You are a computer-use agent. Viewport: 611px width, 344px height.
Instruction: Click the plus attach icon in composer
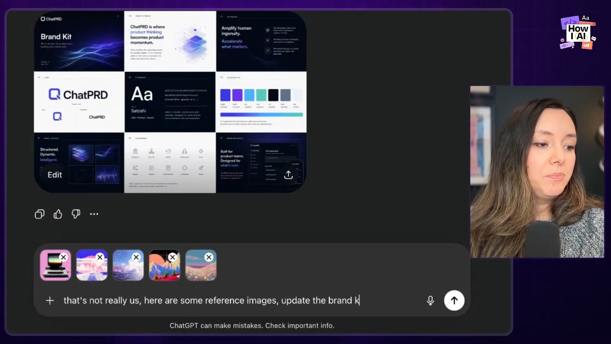tap(50, 300)
